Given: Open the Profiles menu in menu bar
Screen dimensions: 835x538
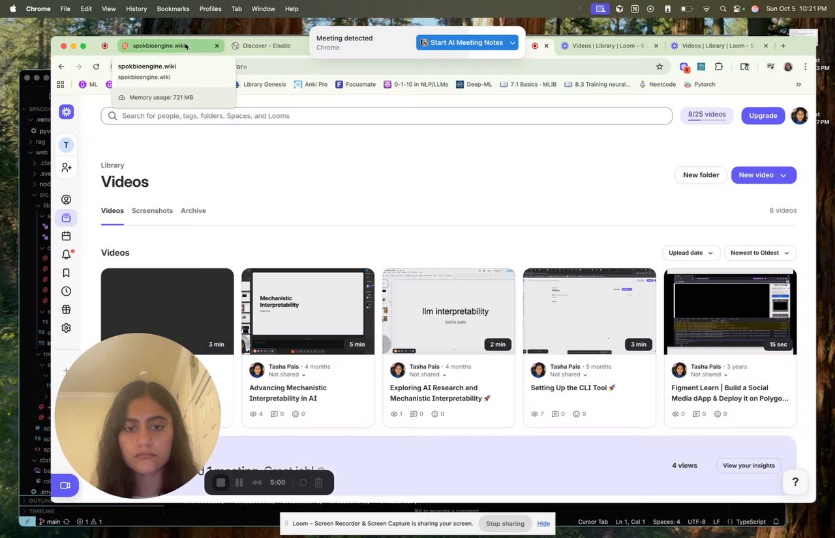Looking at the screenshot, I should pos(210,8).
